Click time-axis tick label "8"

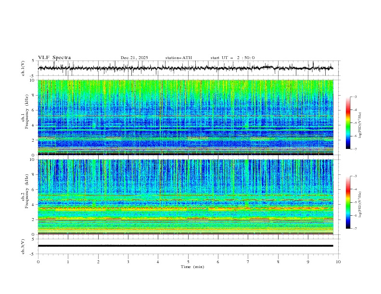(278, 262)
